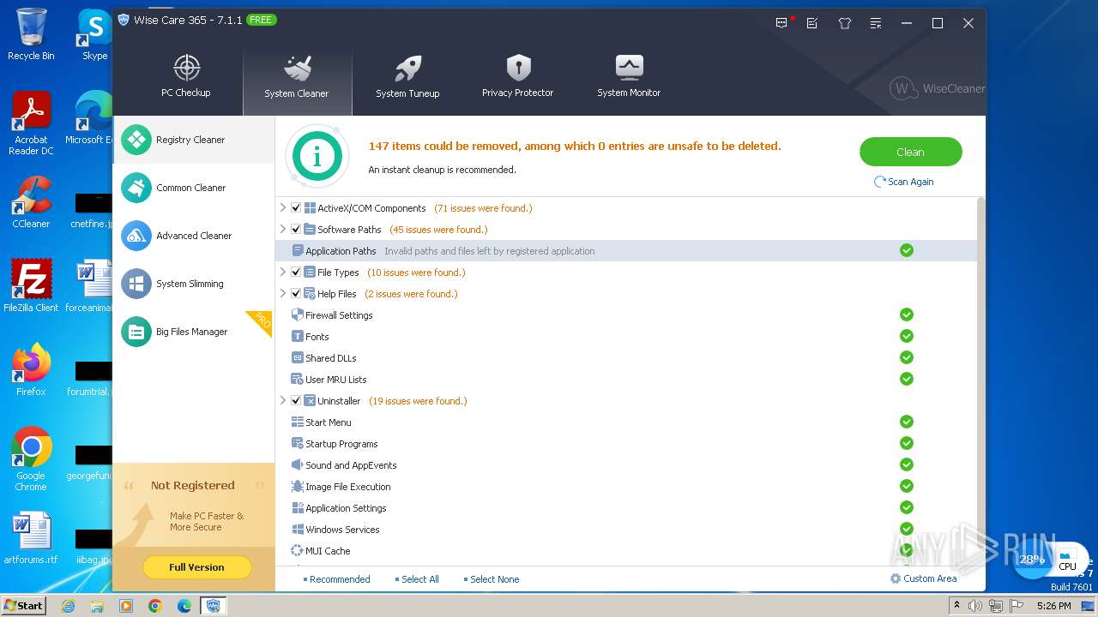Open Chrome from the taskbar
This screenshot has height=617, width=1098.
[155, 606]
